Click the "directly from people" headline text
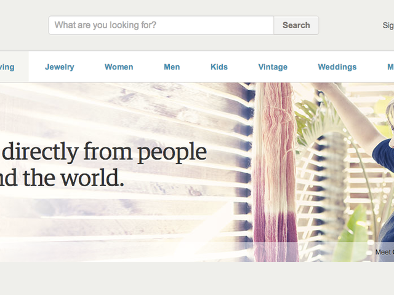Screen dimensions: 394x295 coord(105,152)
